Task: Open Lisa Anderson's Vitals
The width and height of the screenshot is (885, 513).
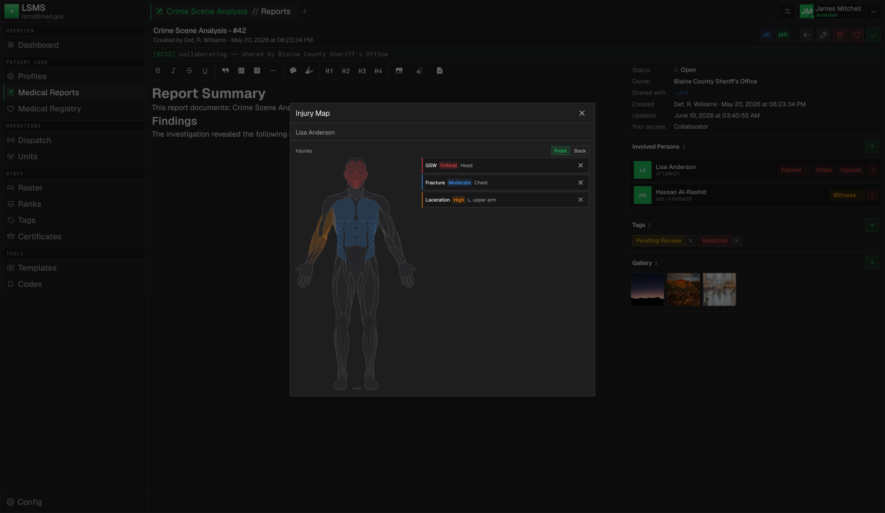Action: tap(823, 170)
